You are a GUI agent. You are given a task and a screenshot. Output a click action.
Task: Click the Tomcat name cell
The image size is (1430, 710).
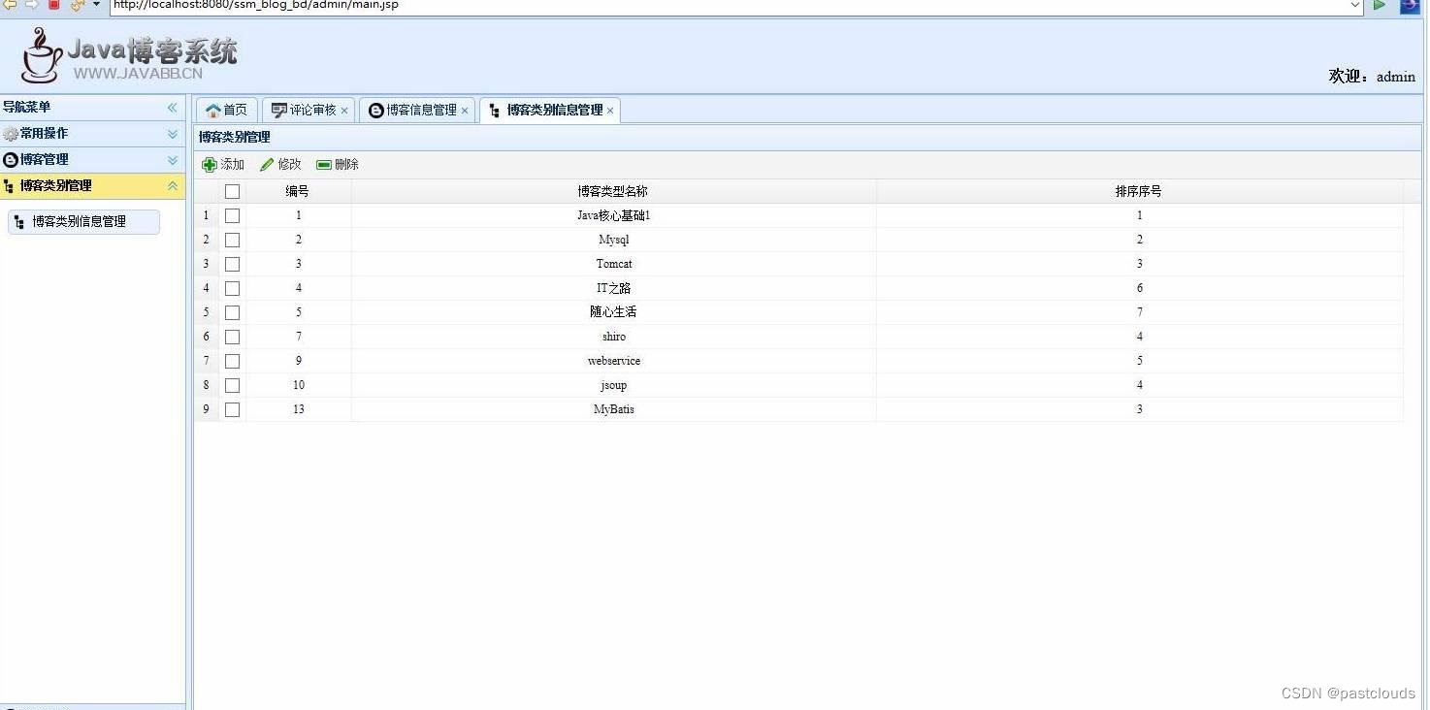point(613,265)
